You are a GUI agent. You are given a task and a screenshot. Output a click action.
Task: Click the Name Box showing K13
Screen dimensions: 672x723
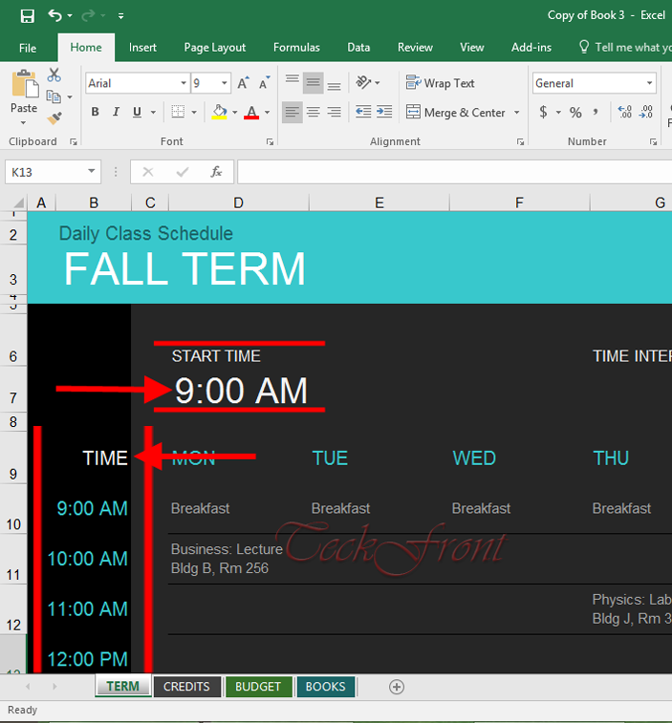click(x=54, y=172)
